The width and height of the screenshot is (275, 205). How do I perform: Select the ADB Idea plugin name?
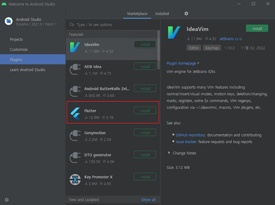93,67
